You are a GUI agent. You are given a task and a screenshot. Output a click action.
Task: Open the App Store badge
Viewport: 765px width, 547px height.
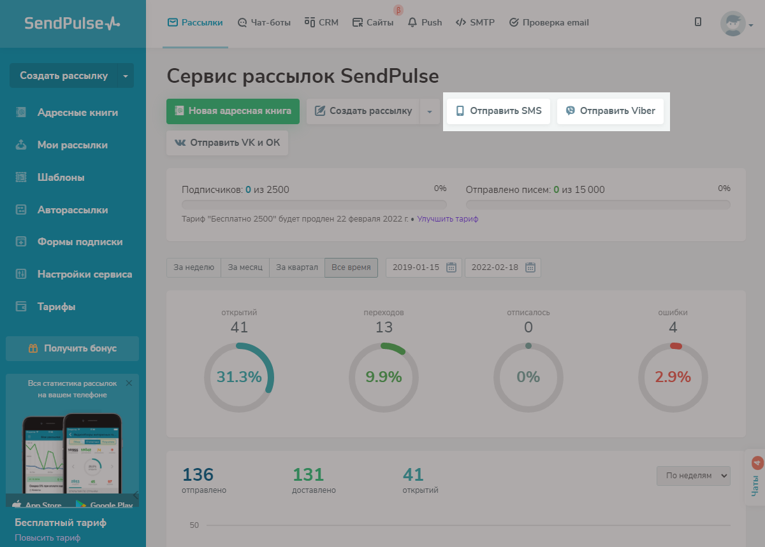38,503
